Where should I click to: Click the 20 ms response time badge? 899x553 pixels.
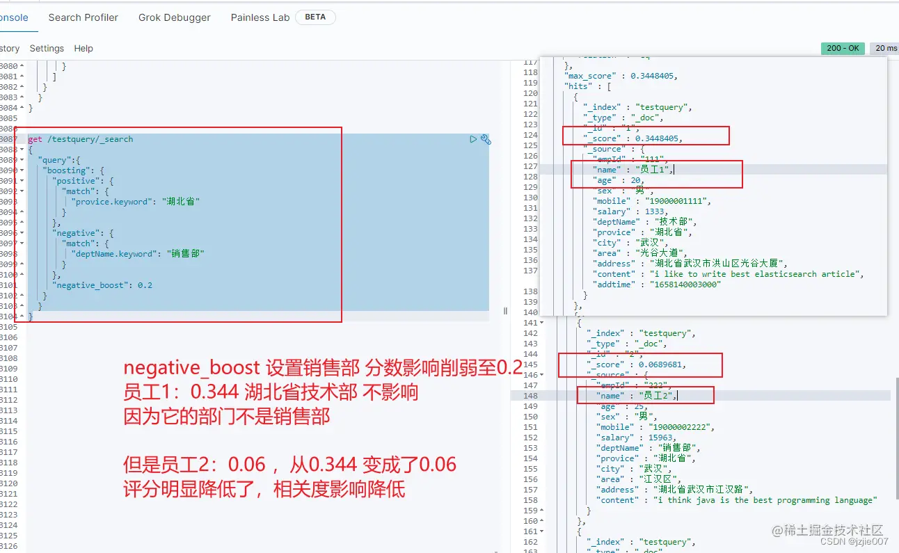884,49
